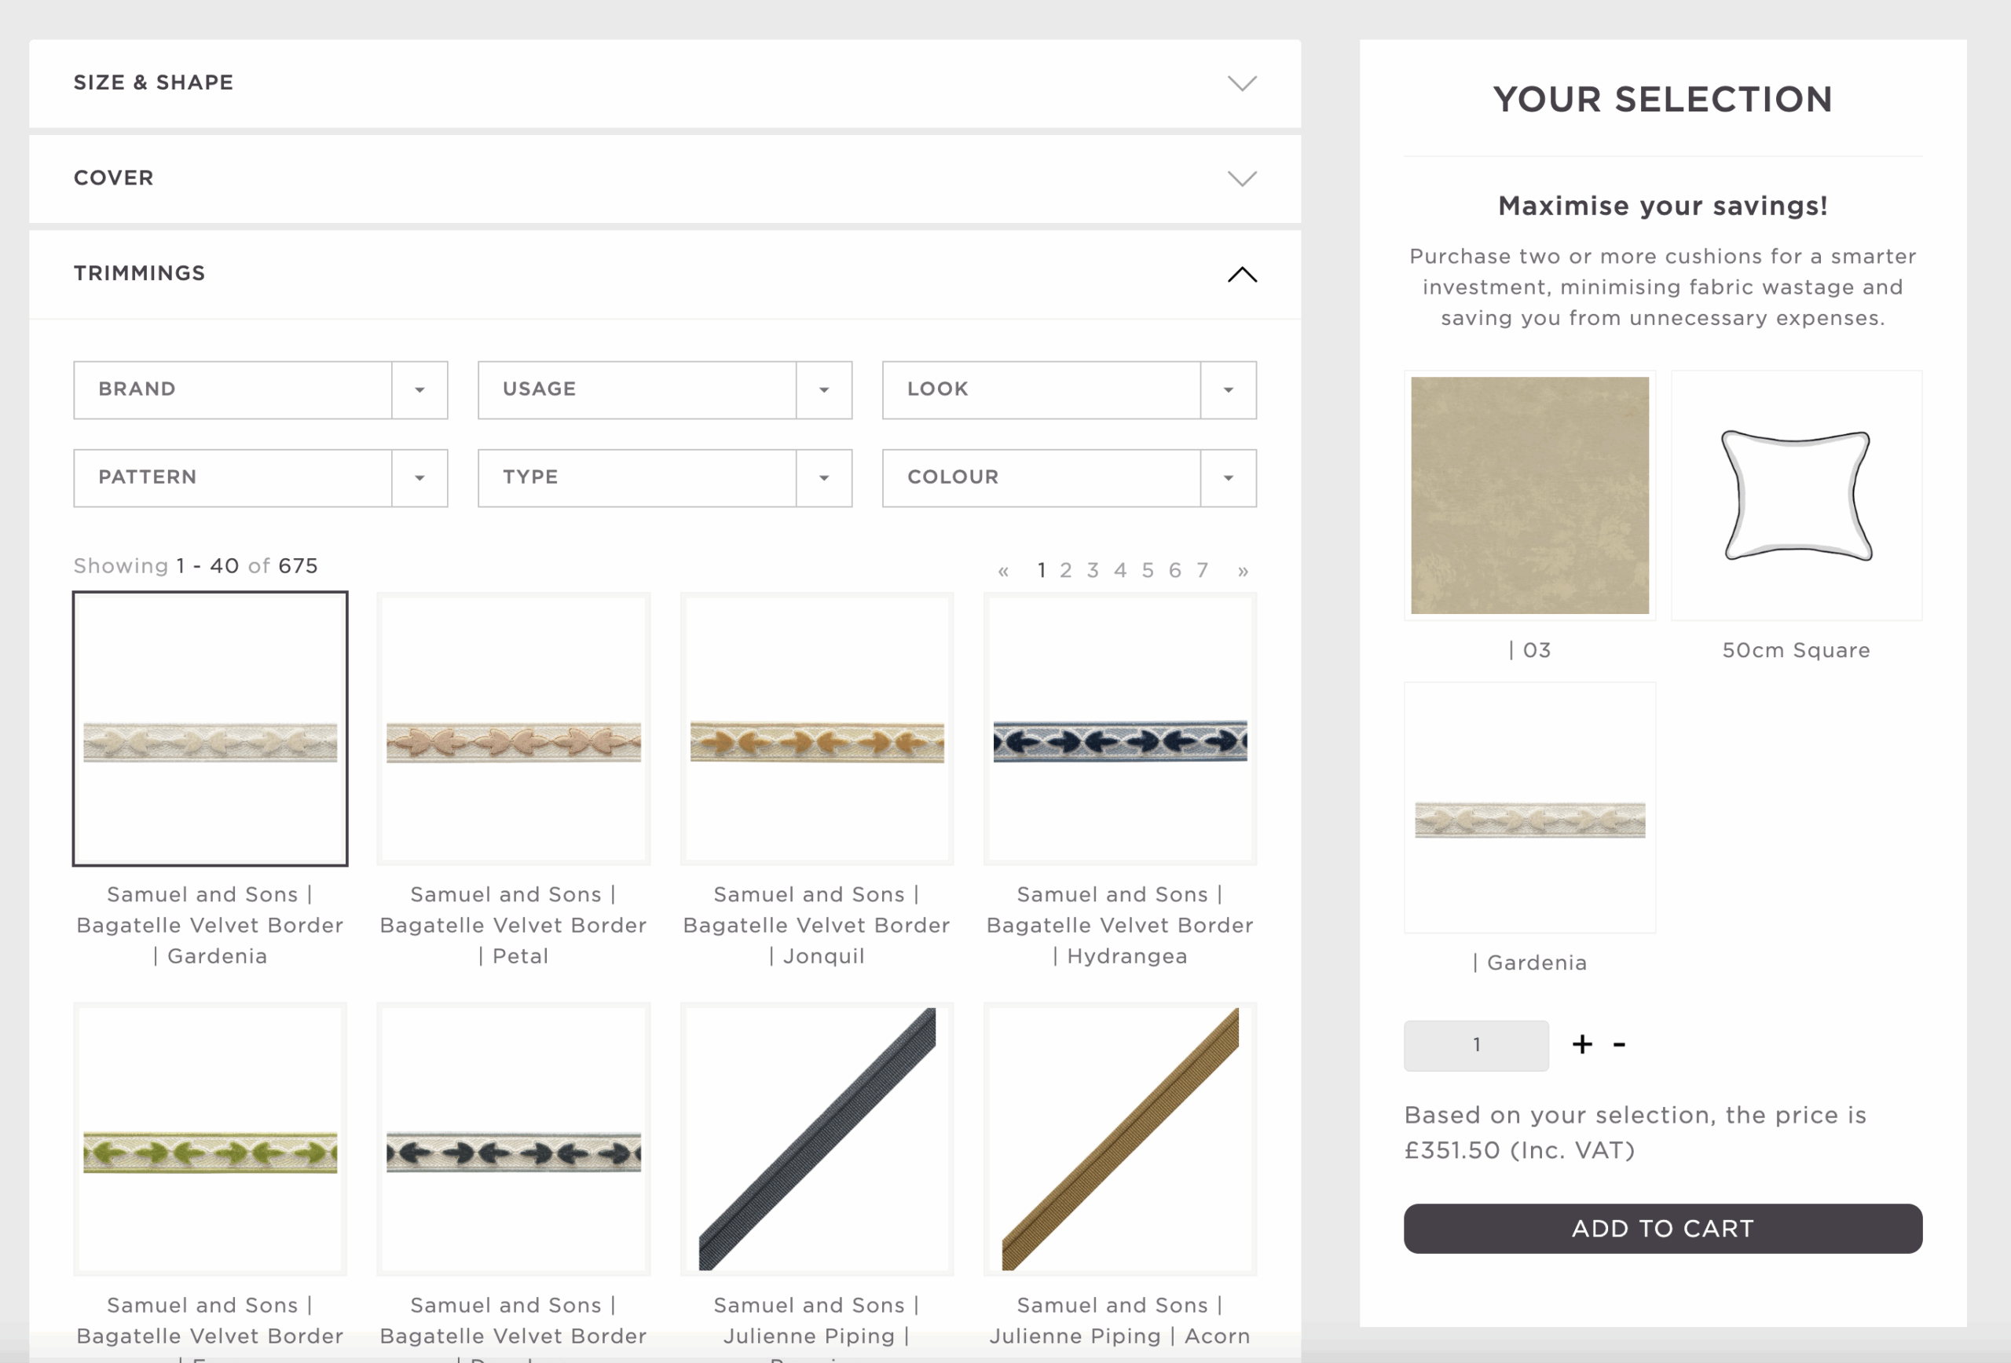Expand the Cover section chevron

pyautogui.click(x=1242, y=179)
